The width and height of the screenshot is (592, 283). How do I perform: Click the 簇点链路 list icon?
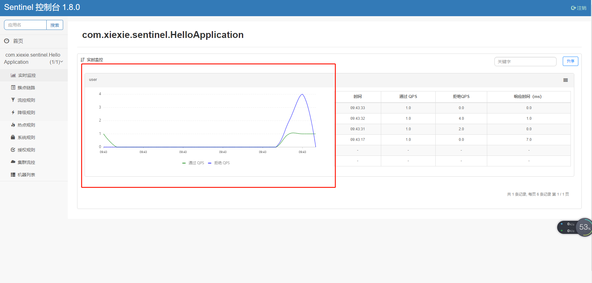pyautogui.click(x=13, y=88)
